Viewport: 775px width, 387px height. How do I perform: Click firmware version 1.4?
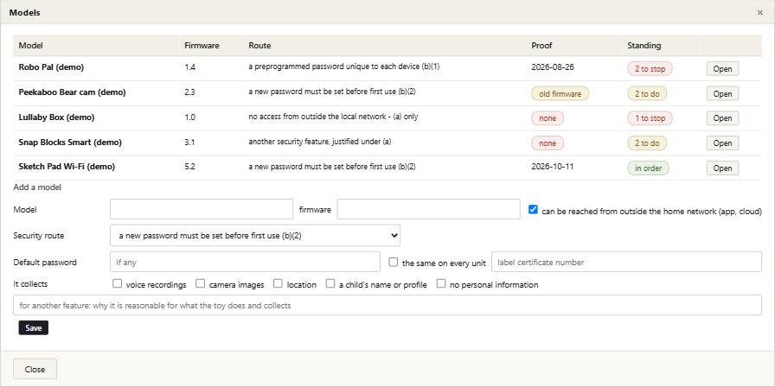tap(189, 67)
